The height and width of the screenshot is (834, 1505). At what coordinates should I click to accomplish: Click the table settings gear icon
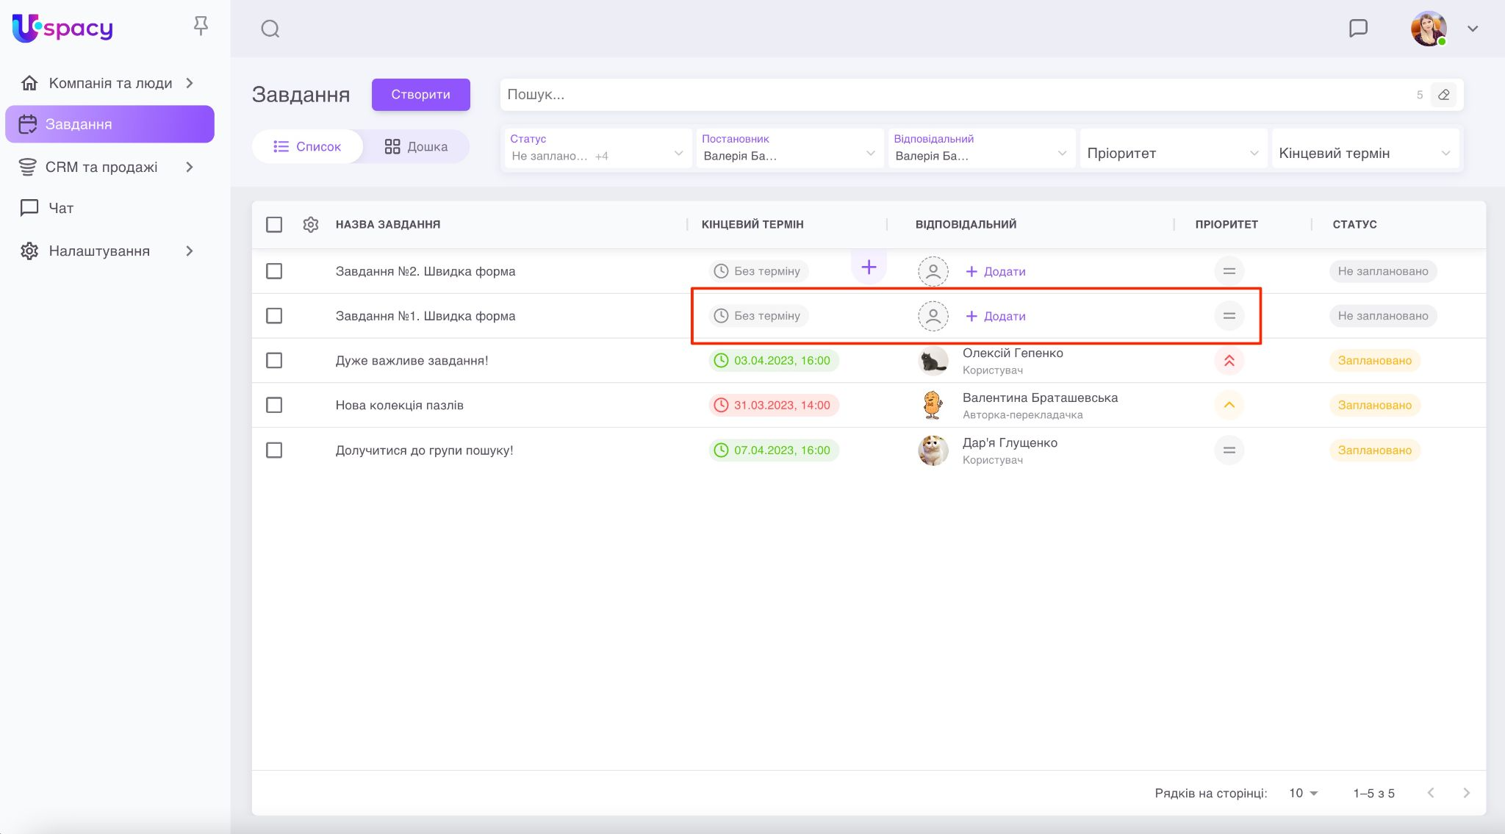pos(311,224)
